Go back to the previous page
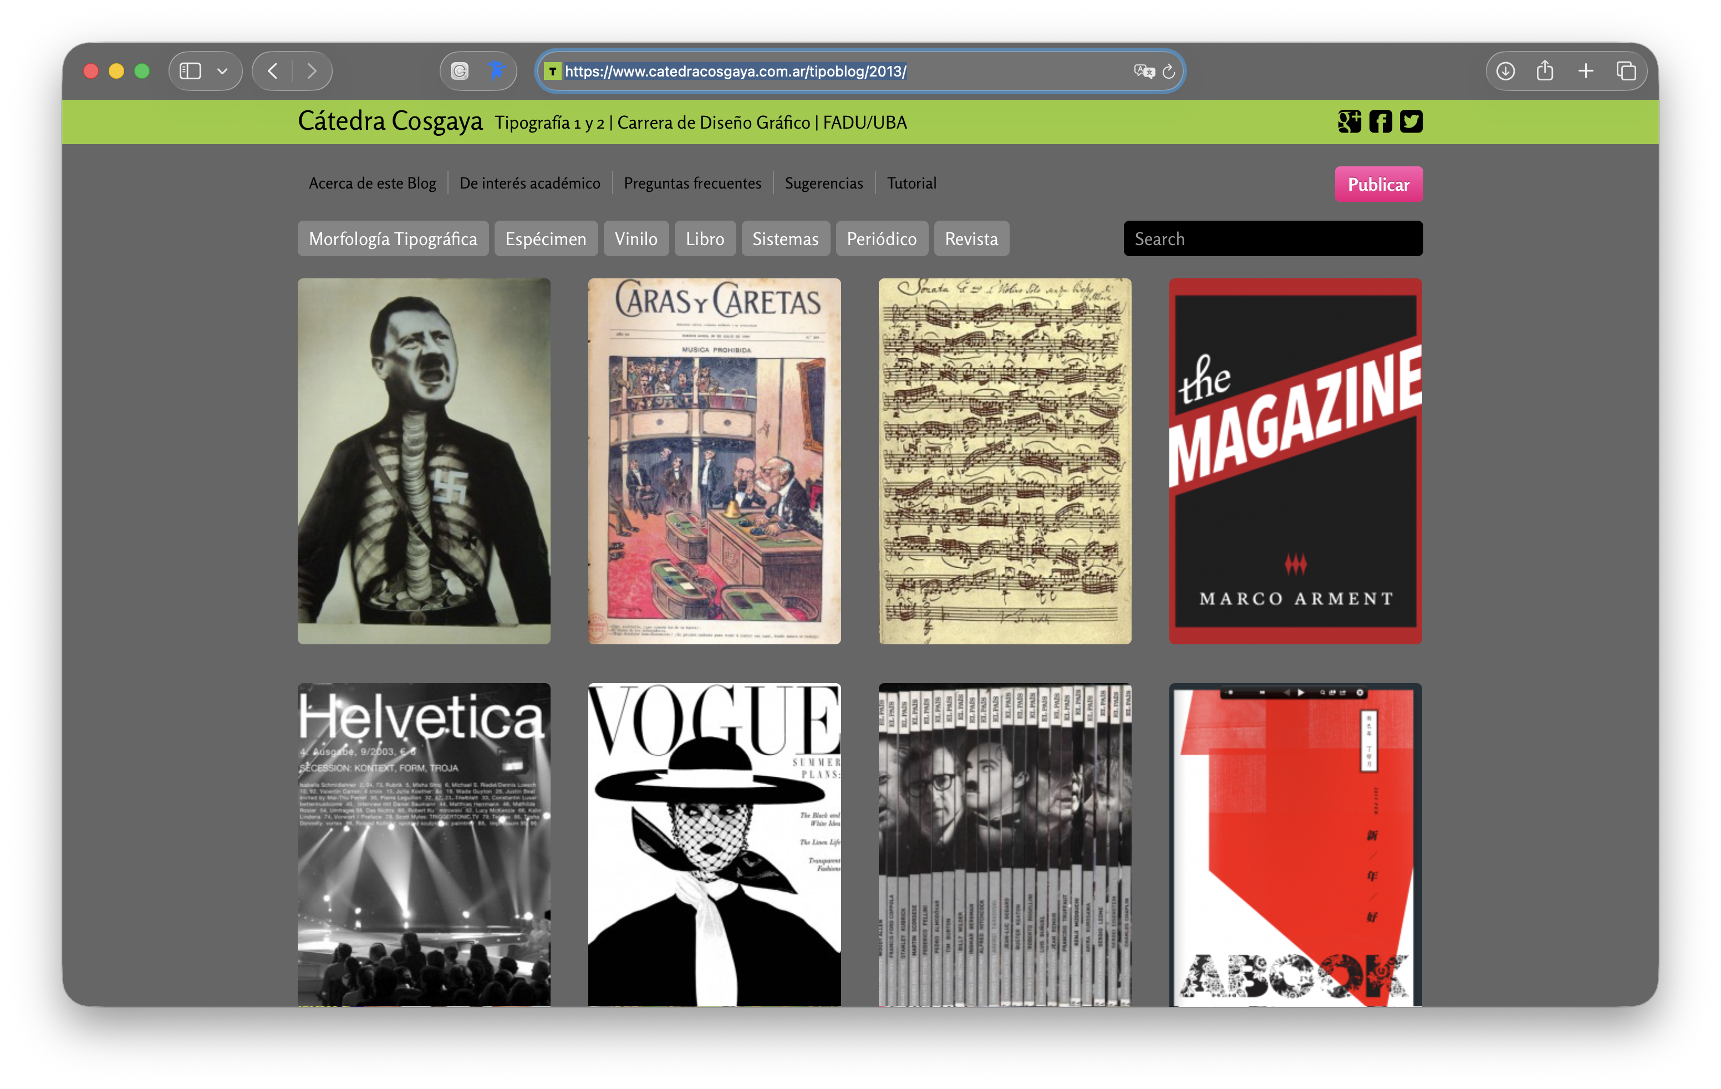 272,72
